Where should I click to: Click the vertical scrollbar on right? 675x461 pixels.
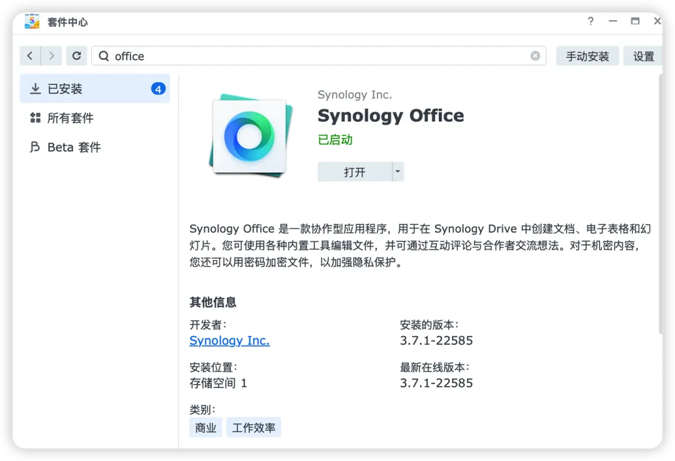coord(661,204)
